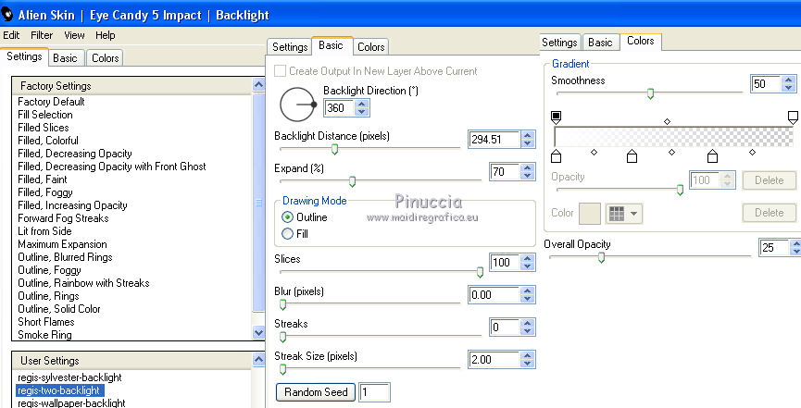Click the first midpoint diamond below gradient
The width and height of the screenshot is (801, 408).
(x=594, y=152)
